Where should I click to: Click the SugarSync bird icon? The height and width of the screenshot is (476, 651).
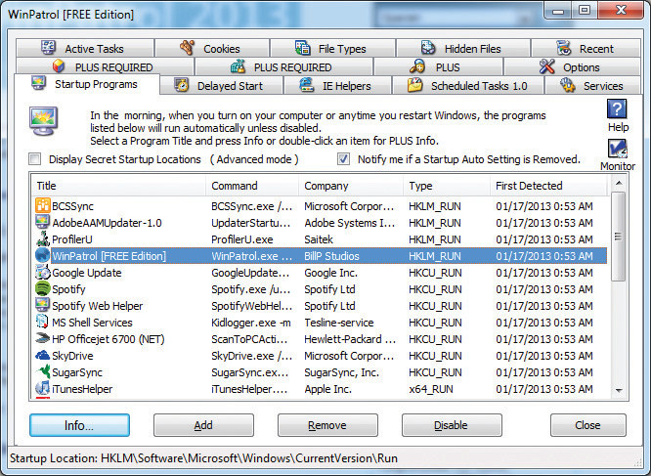[43, 372]
